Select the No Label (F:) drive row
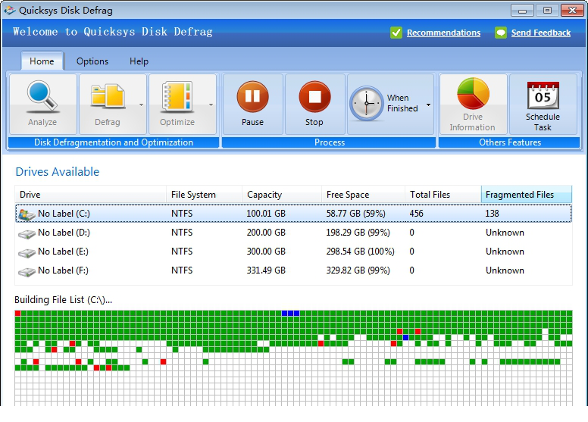 [x=294, y=270]
